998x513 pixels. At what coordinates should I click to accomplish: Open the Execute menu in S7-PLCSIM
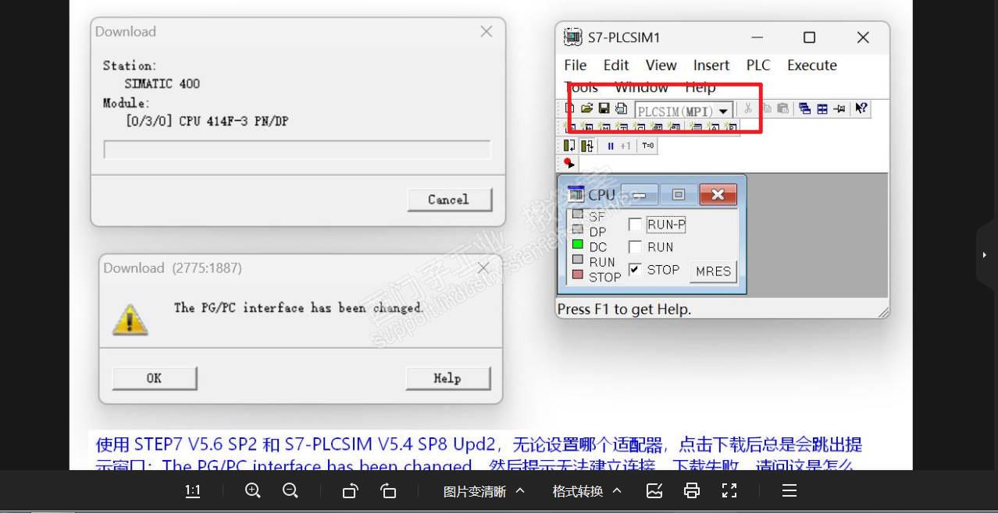812,65
